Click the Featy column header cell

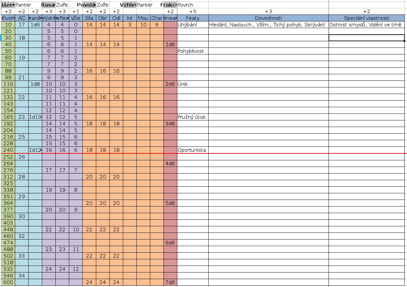[192, 18]
